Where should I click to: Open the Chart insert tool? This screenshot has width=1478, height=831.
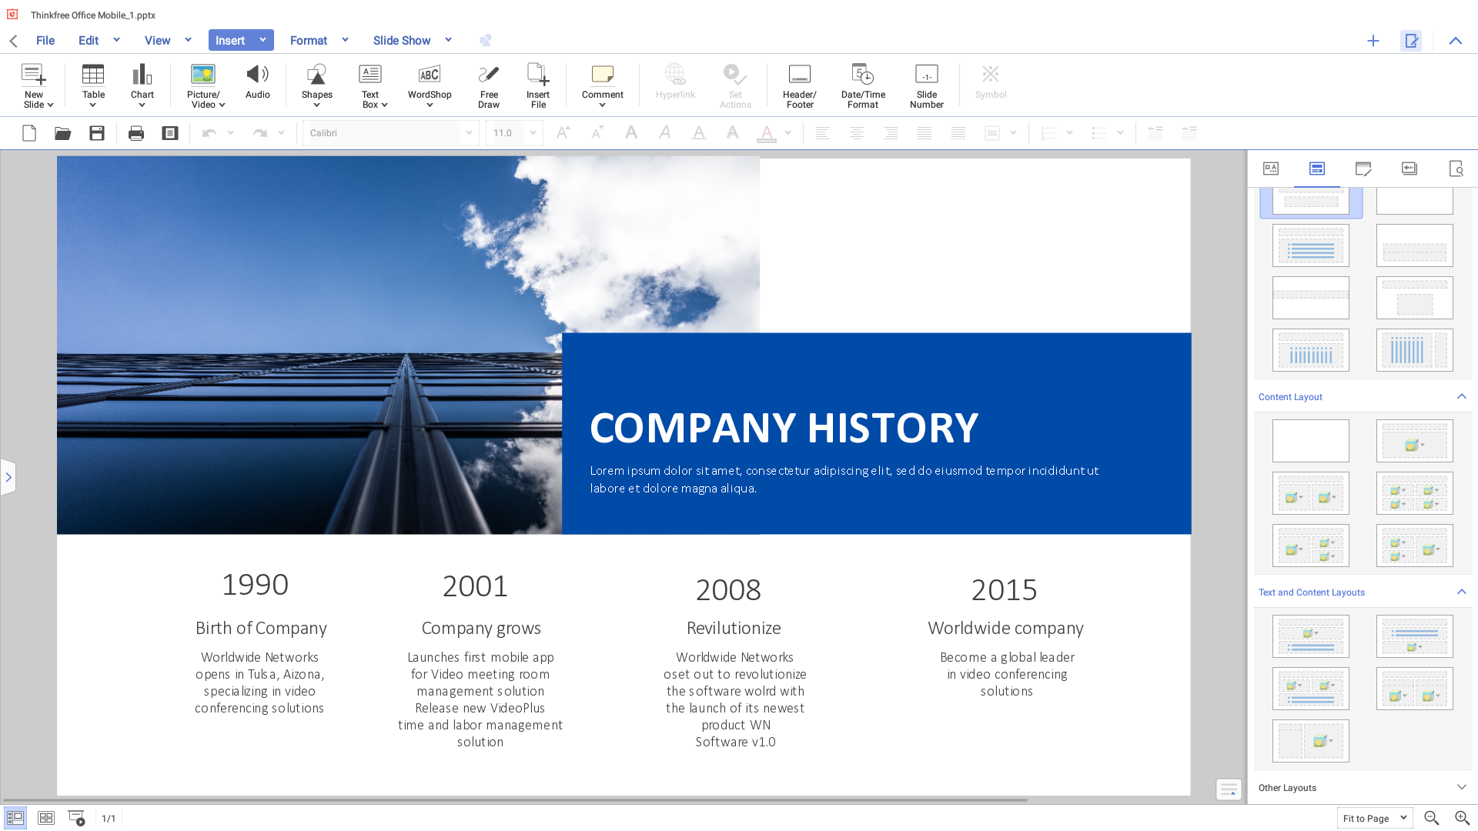point(142,85)
